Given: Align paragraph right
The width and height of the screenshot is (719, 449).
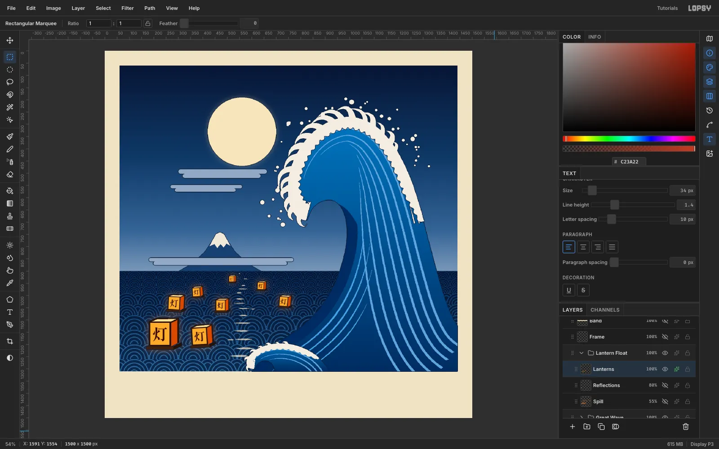Looking at the screenshot, I should tap(598, 247).
